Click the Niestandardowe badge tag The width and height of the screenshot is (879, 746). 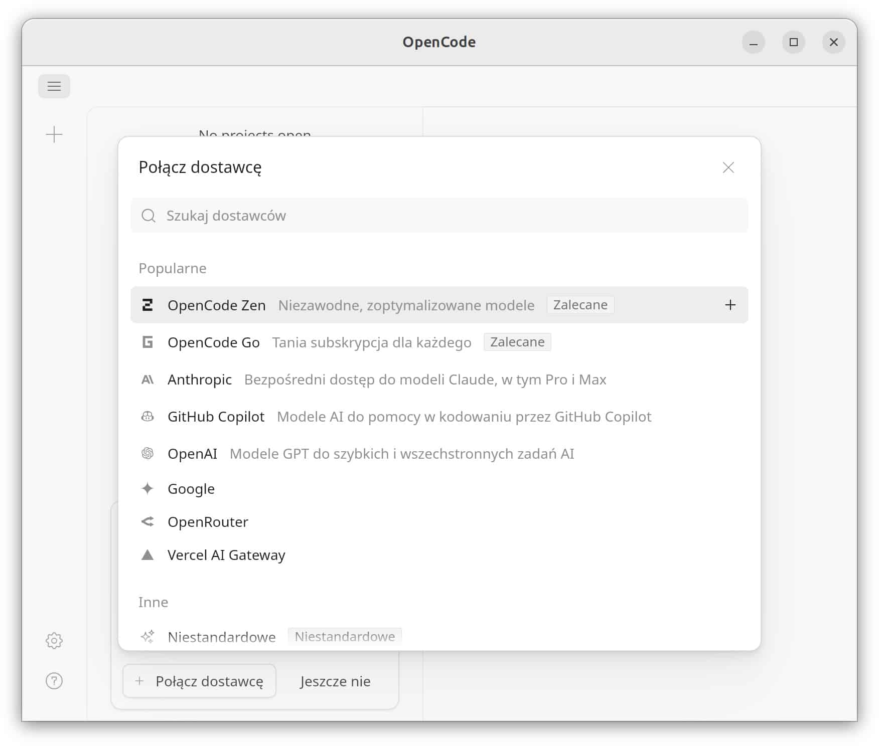(345, 637)
